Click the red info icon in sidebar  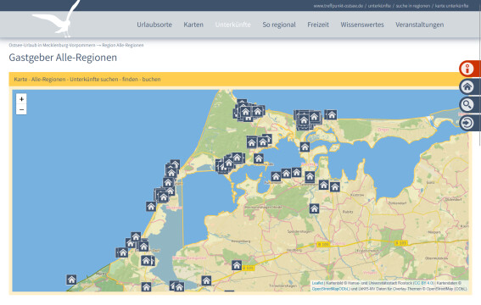coord(467,69)
